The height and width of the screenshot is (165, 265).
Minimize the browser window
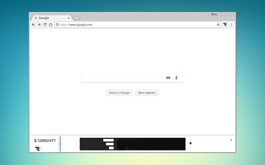tap(222, 14)
